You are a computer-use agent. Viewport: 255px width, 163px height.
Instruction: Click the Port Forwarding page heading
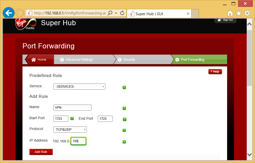49,46
